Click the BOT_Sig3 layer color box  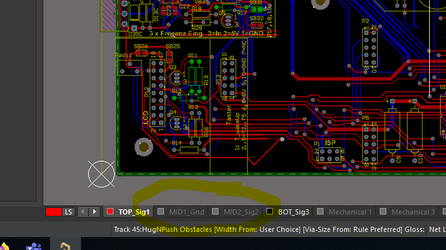(x=270, y=211)
